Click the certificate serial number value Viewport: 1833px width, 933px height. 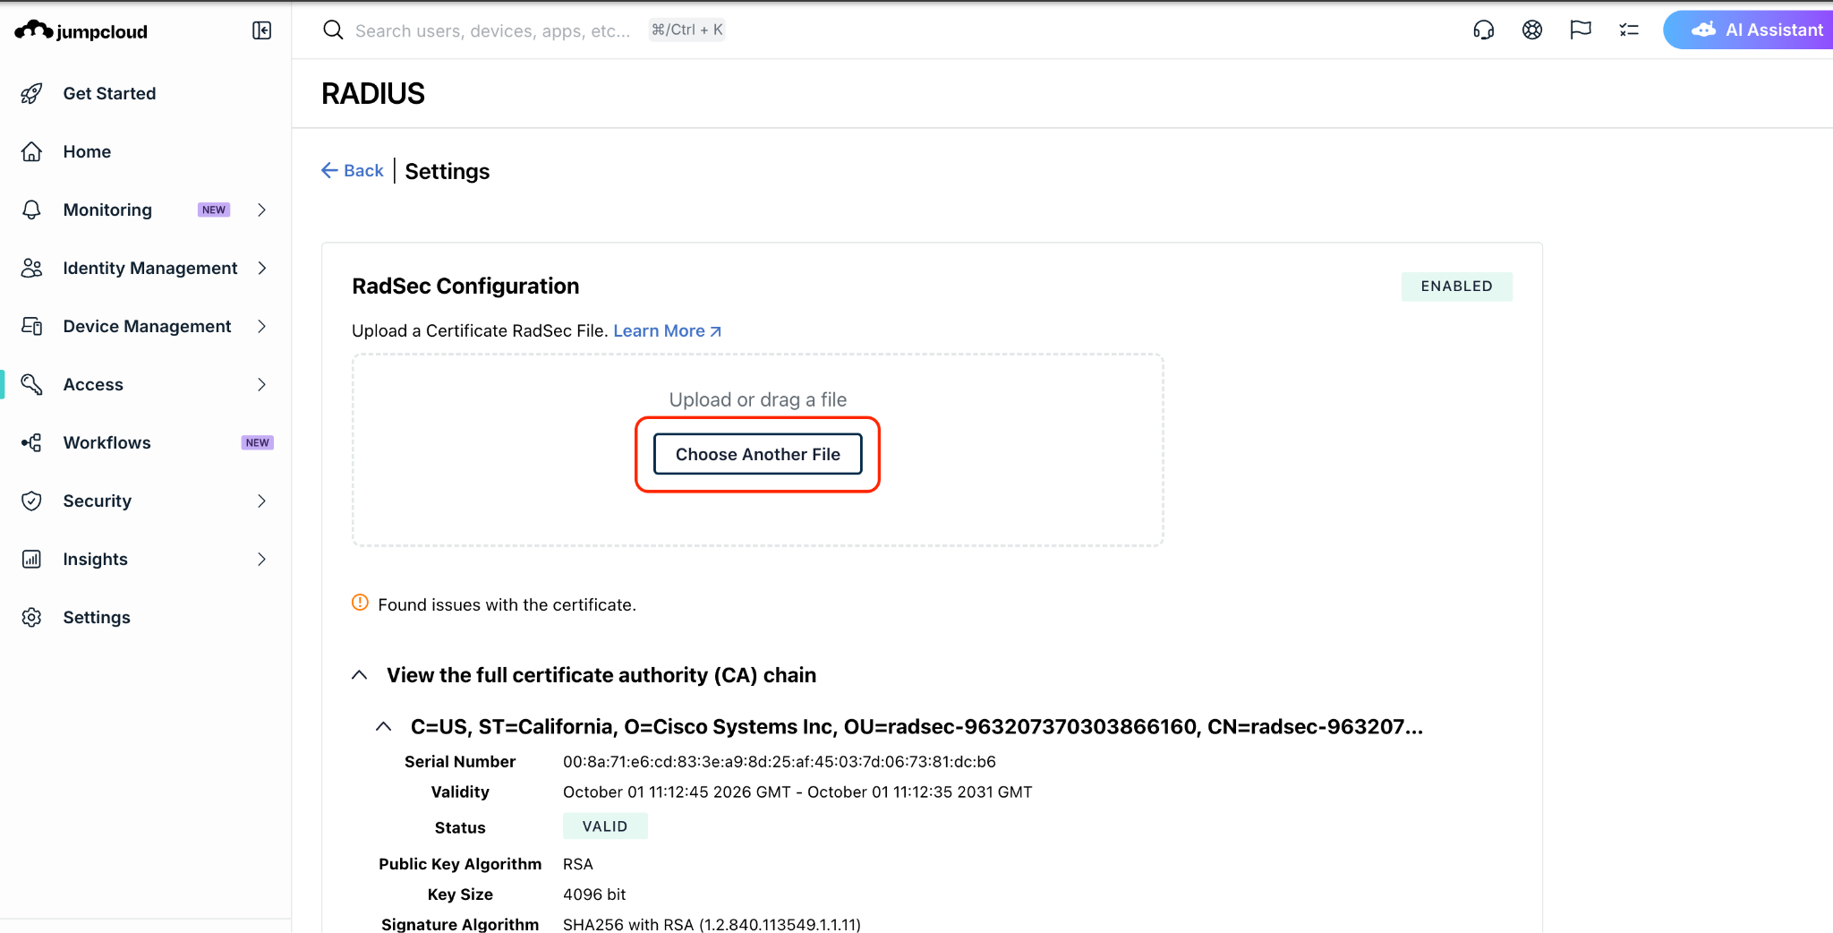tap(779, 761)
